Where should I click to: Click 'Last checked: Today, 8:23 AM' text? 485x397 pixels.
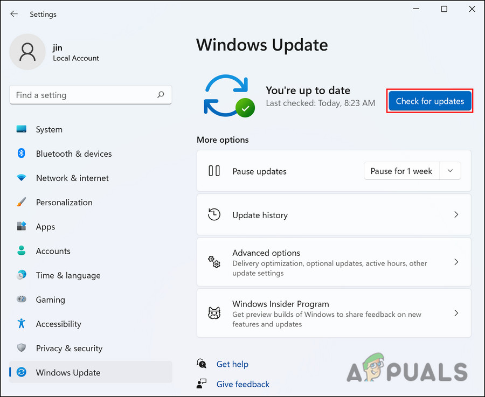pyautogui.click(x=321, y=103)
